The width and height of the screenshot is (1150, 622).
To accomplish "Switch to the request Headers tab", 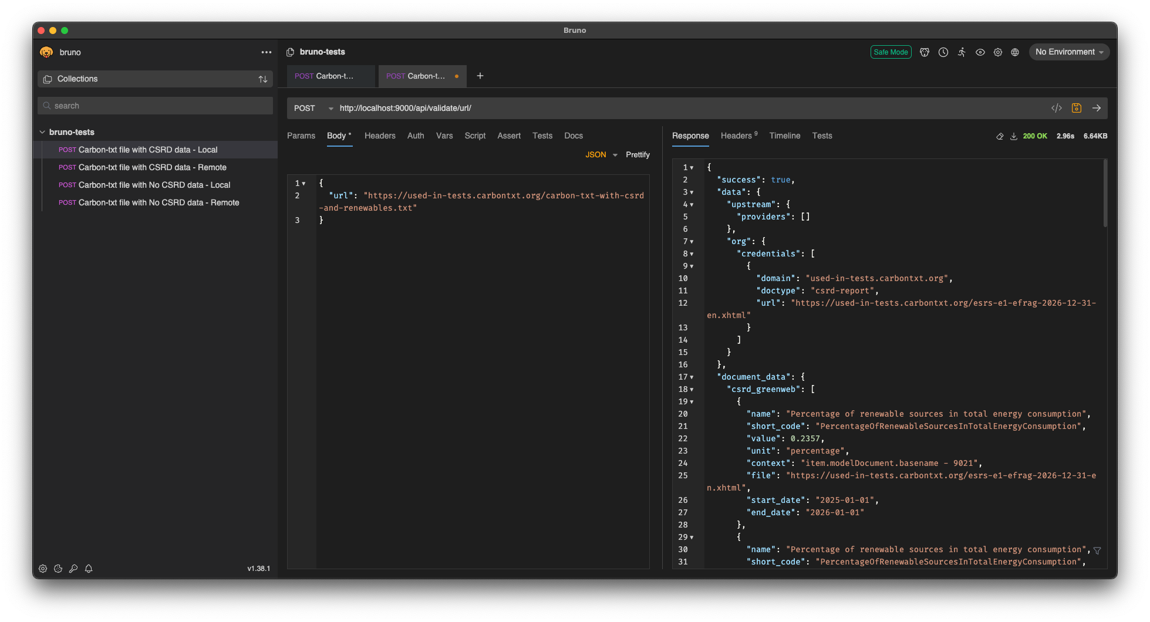I will pos(380,136).
